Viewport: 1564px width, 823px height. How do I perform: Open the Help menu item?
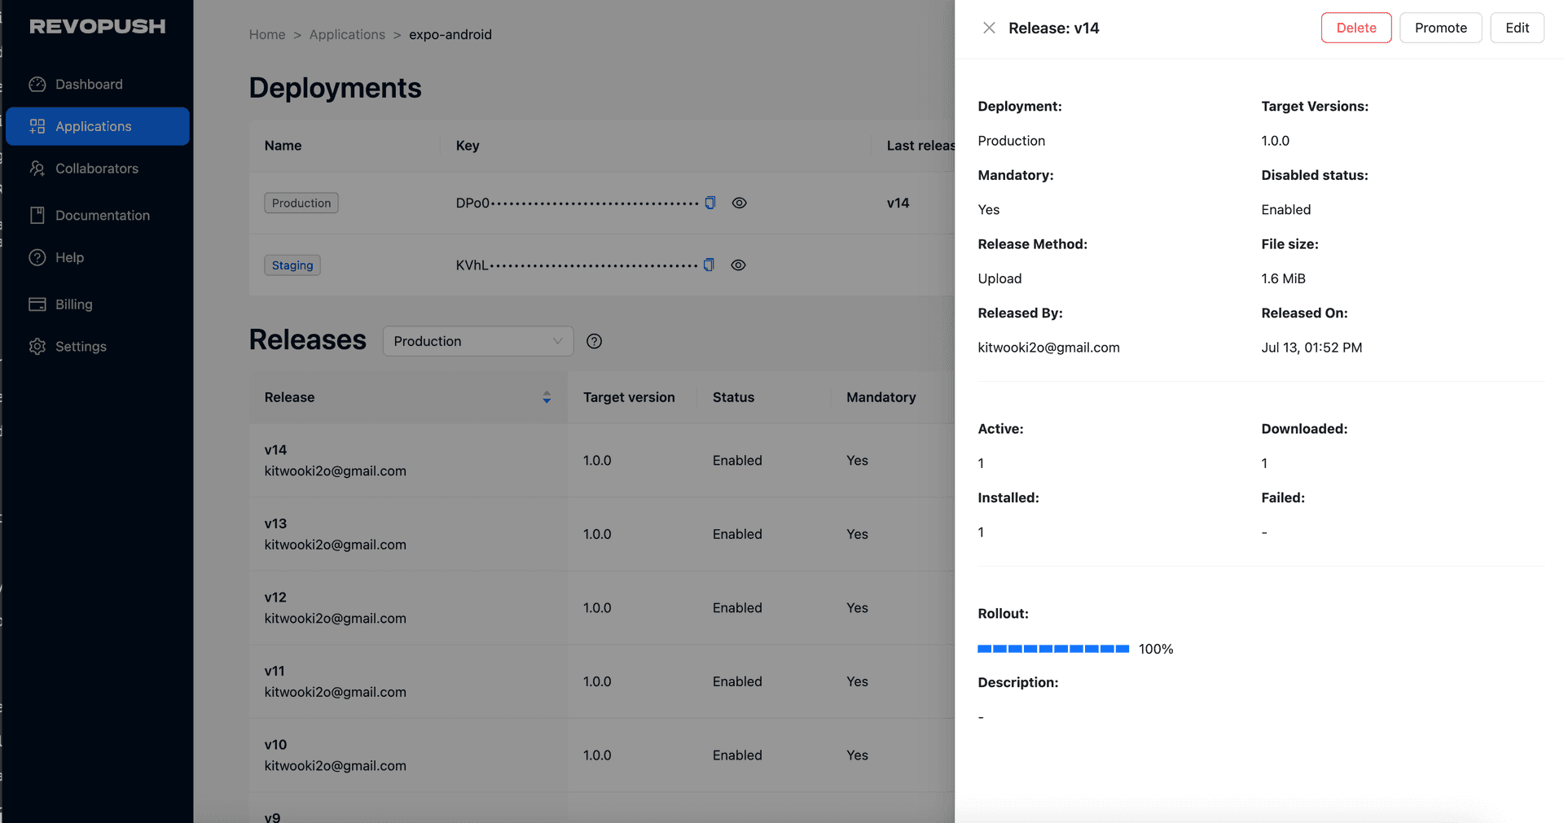pos(70,258)
